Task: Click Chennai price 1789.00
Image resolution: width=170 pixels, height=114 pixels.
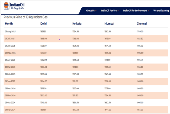Action: 140,32
